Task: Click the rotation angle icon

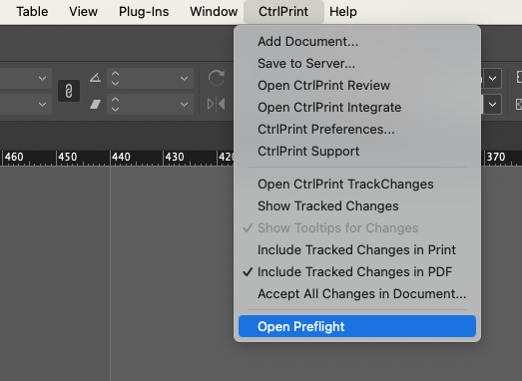Action: pyautogui.click(x=95, y=78)
